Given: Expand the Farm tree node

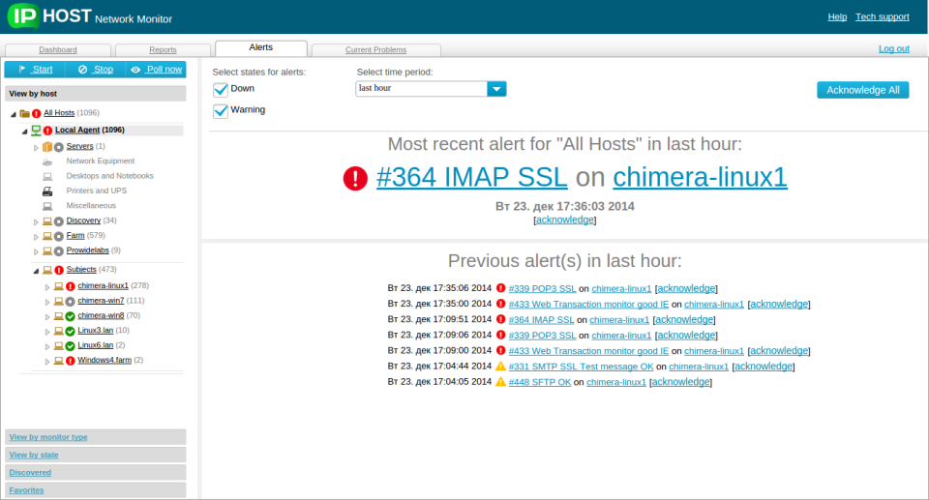Looking at the screenshot, I should (36, 236).
